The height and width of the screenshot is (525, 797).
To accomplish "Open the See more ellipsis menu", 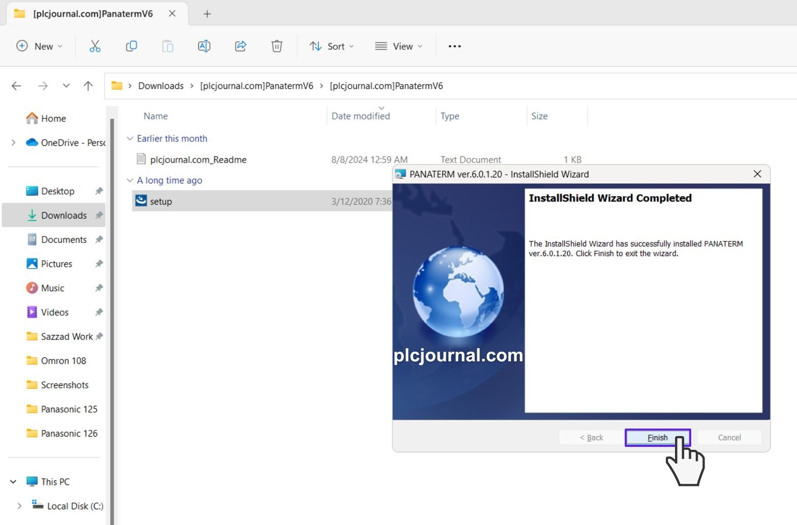I will [x=454, y=46].
